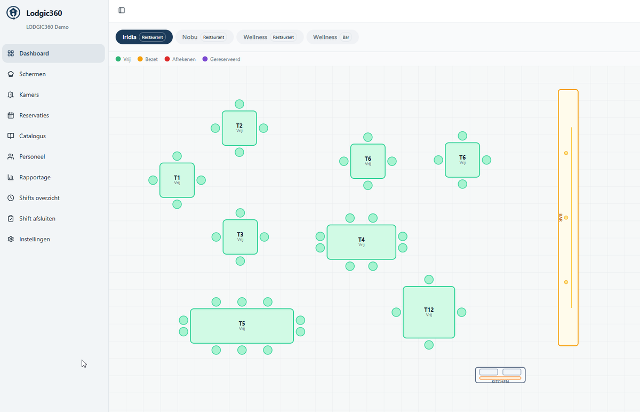
Task: Click the Kamers door icon
Action: point(11,94)
